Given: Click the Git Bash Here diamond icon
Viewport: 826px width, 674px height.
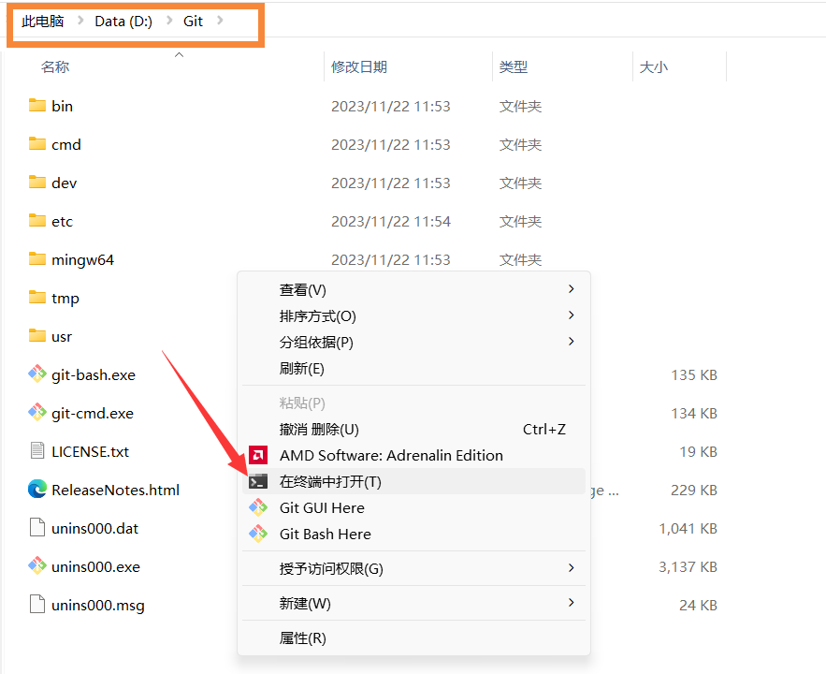Looking at the screenshot, I should (x=258, y=535).
